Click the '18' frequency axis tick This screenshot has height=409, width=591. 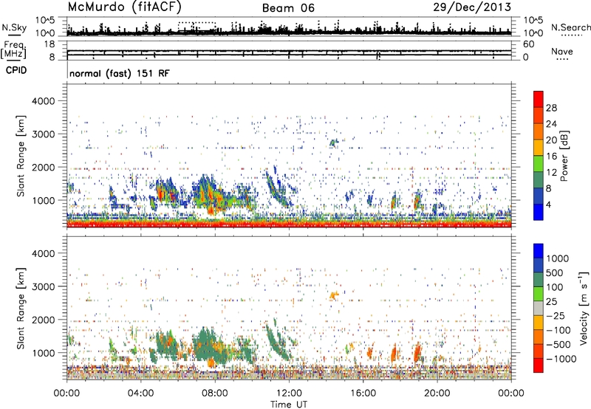49,44
